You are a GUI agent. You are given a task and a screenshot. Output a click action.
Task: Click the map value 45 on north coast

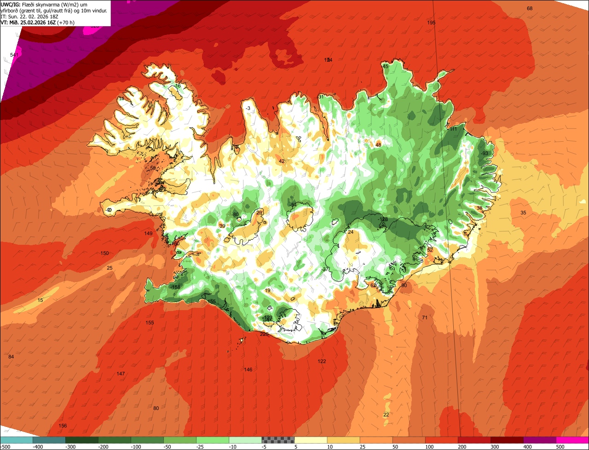click(386, 66)
